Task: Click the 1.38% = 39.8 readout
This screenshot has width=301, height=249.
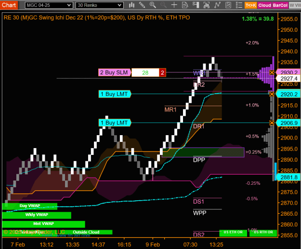Action: pos(258,19)
